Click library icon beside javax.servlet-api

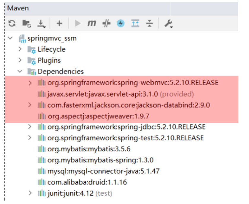point(42,94)
